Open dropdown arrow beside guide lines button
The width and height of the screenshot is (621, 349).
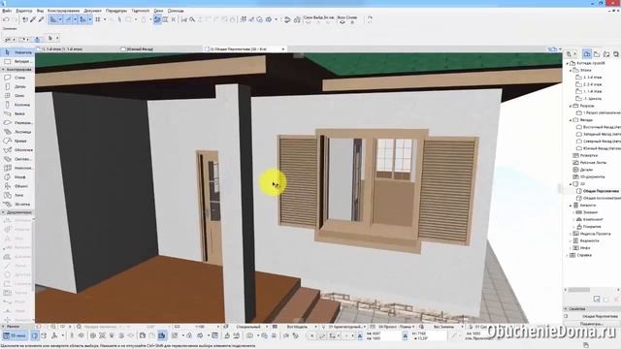coord(60,19)
